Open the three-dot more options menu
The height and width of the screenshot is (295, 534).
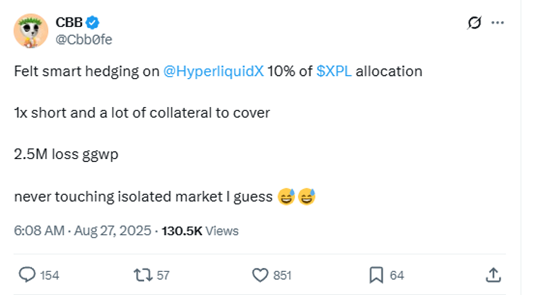click(x=497, y=23)
